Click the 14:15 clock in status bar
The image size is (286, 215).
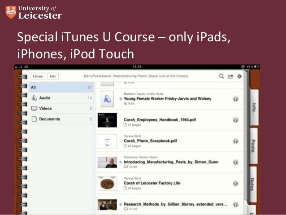pyautogui.click(x=137, y=67)
